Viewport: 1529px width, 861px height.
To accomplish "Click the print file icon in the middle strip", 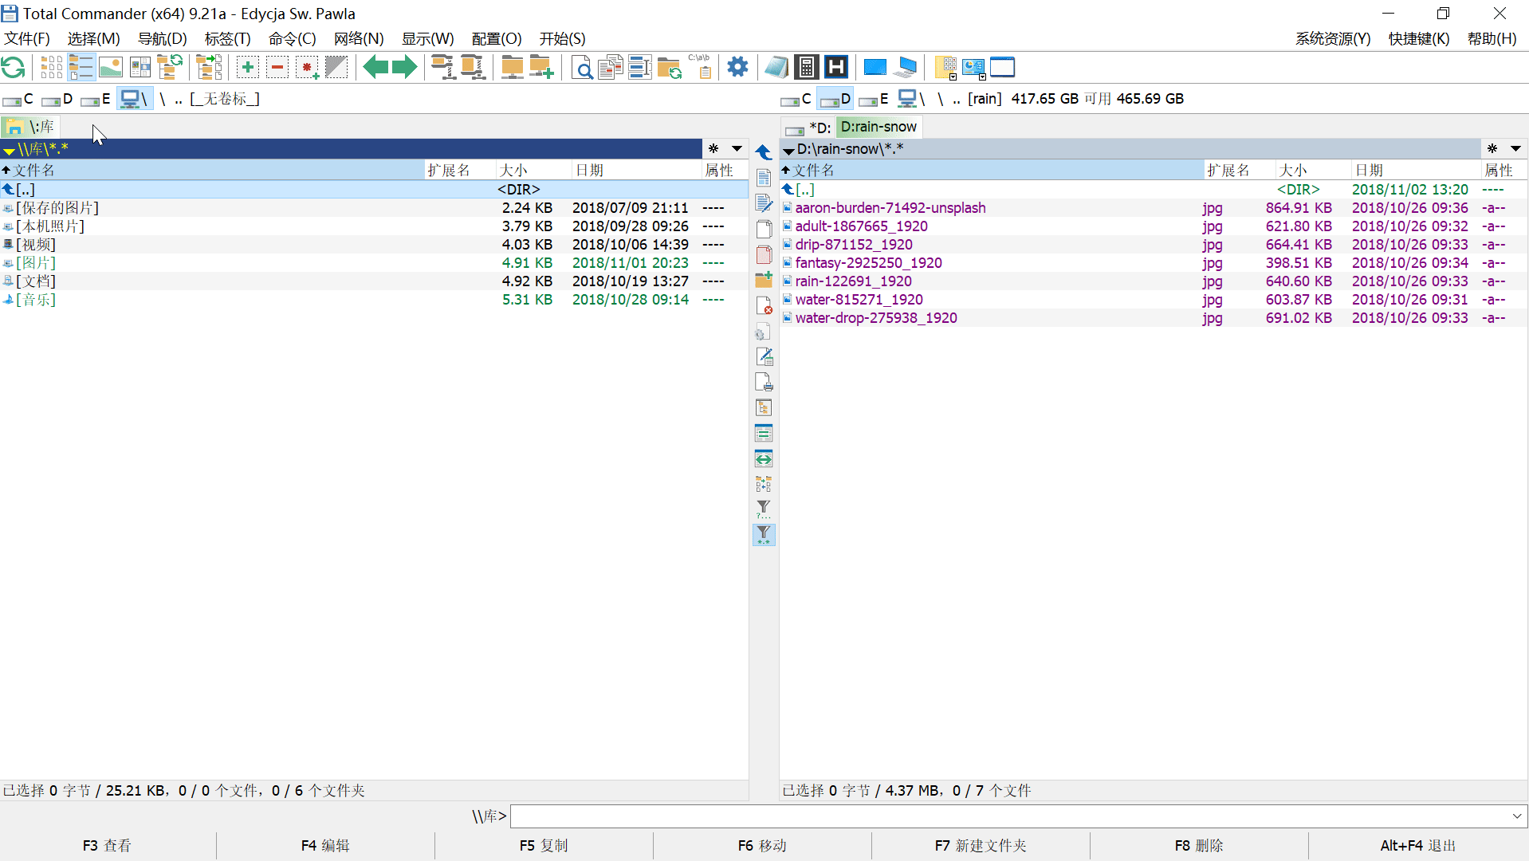I will coord(764,382).
